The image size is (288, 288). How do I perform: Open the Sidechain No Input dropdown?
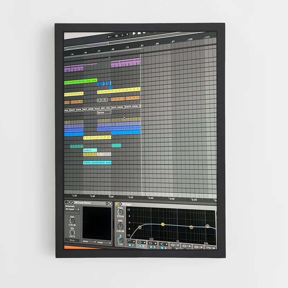tap(72, 209)
